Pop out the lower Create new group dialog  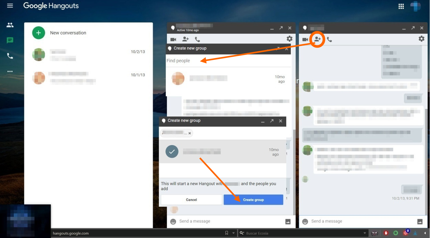272,121
